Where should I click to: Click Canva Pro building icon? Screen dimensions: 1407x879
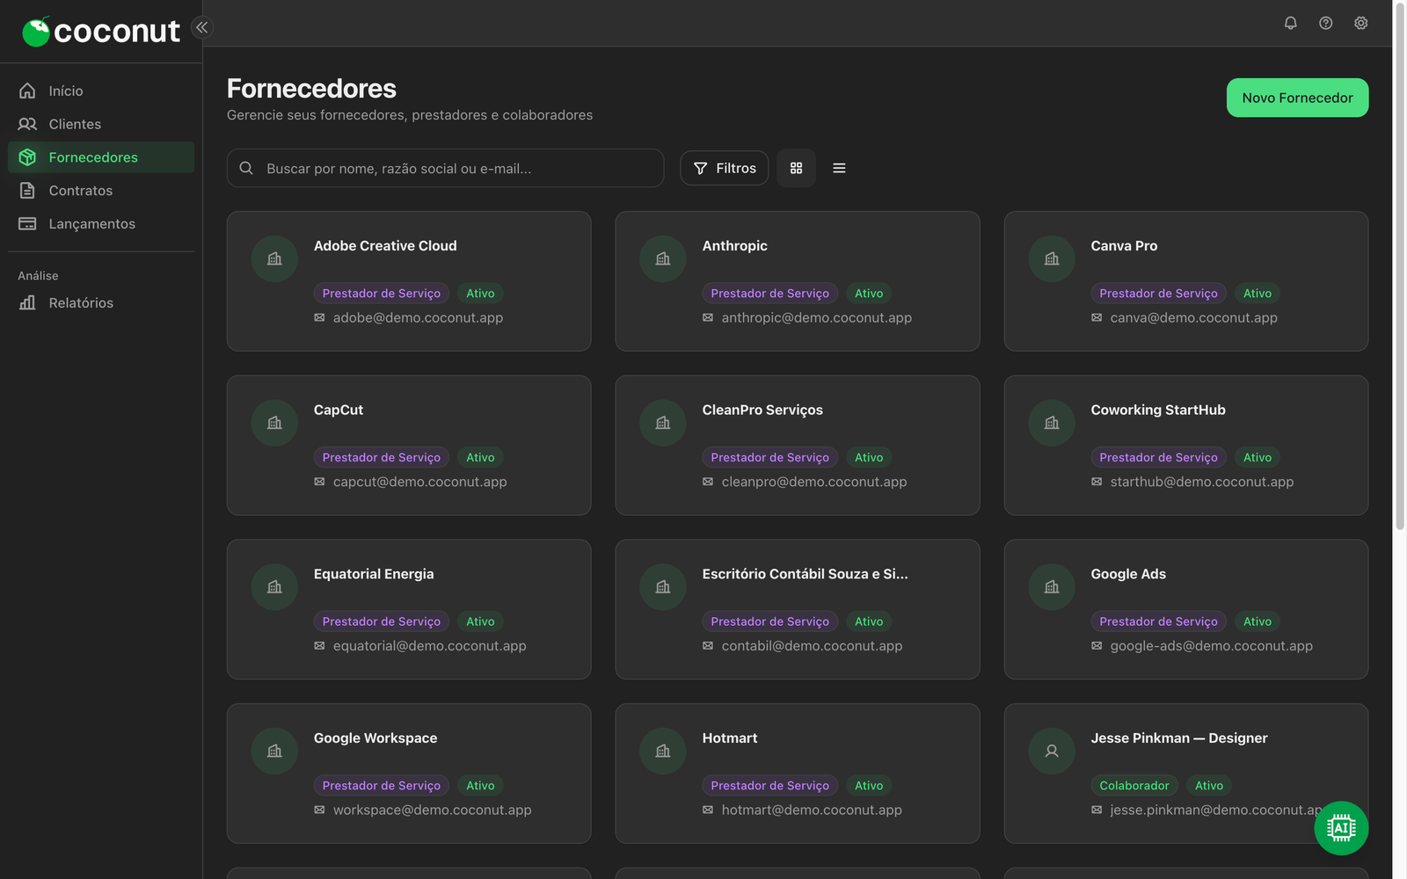coord(1052,258)
